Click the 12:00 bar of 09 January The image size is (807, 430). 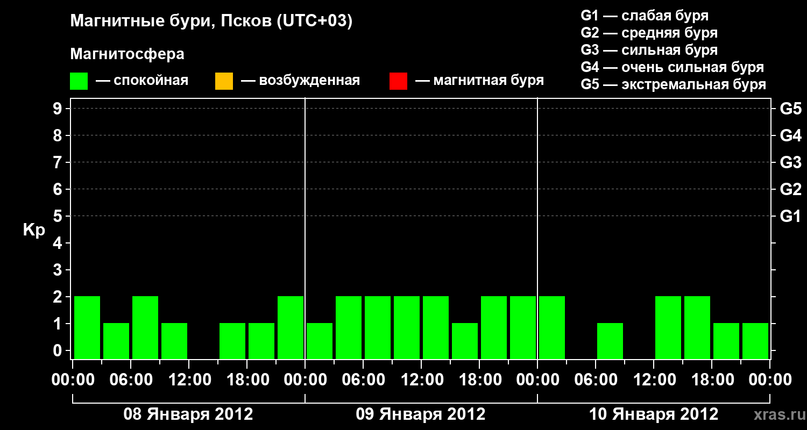(436, 327)
